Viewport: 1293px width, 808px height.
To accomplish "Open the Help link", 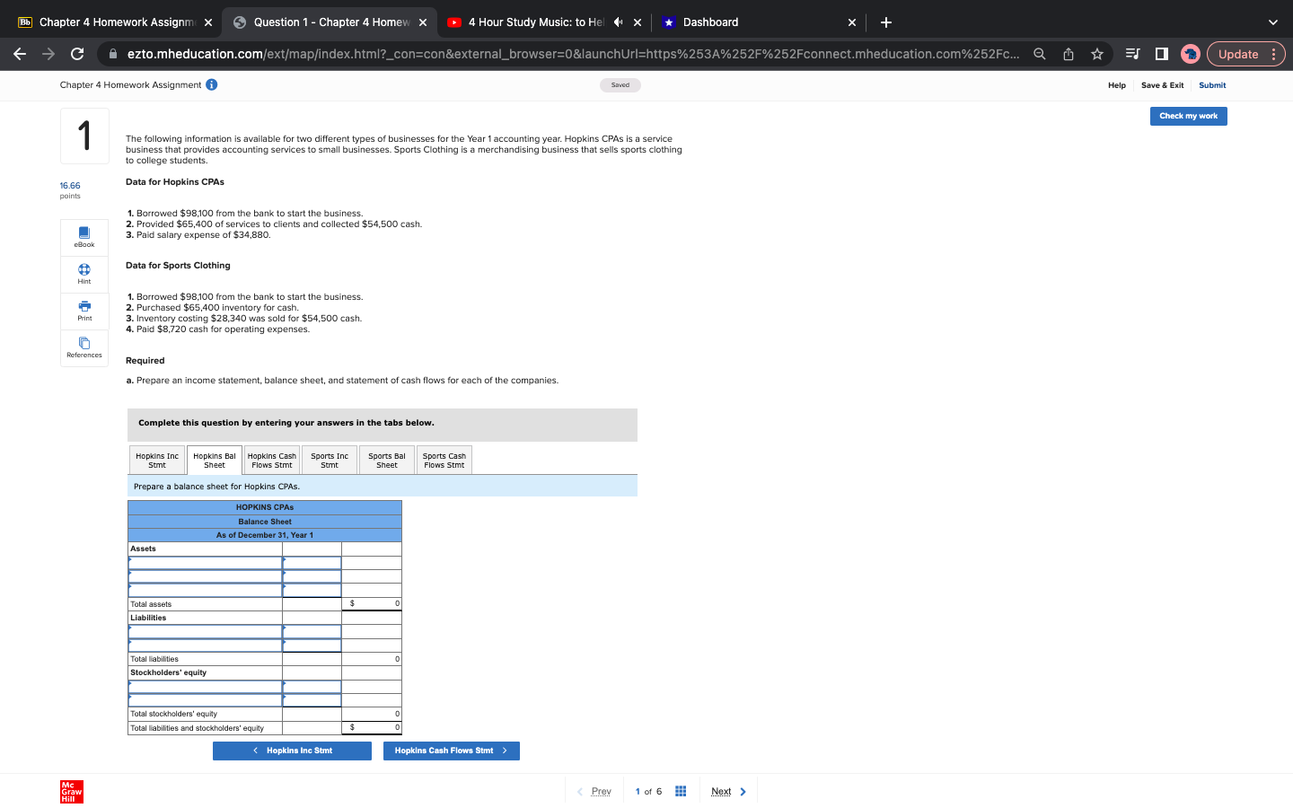I will [1117, 85].
